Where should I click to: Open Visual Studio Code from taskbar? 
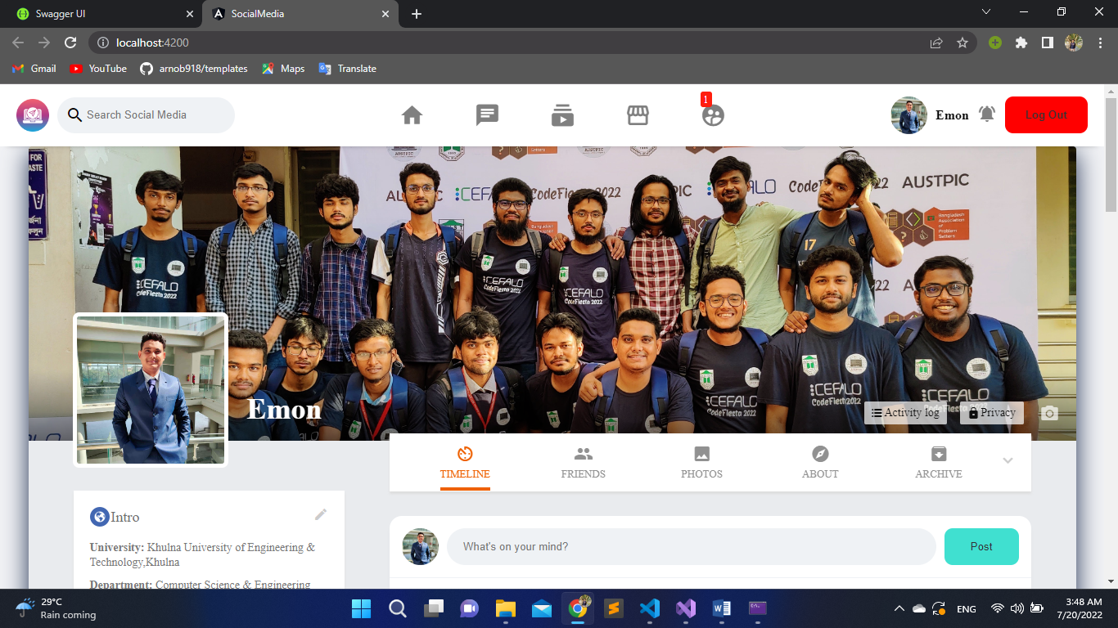pos(650,608)
